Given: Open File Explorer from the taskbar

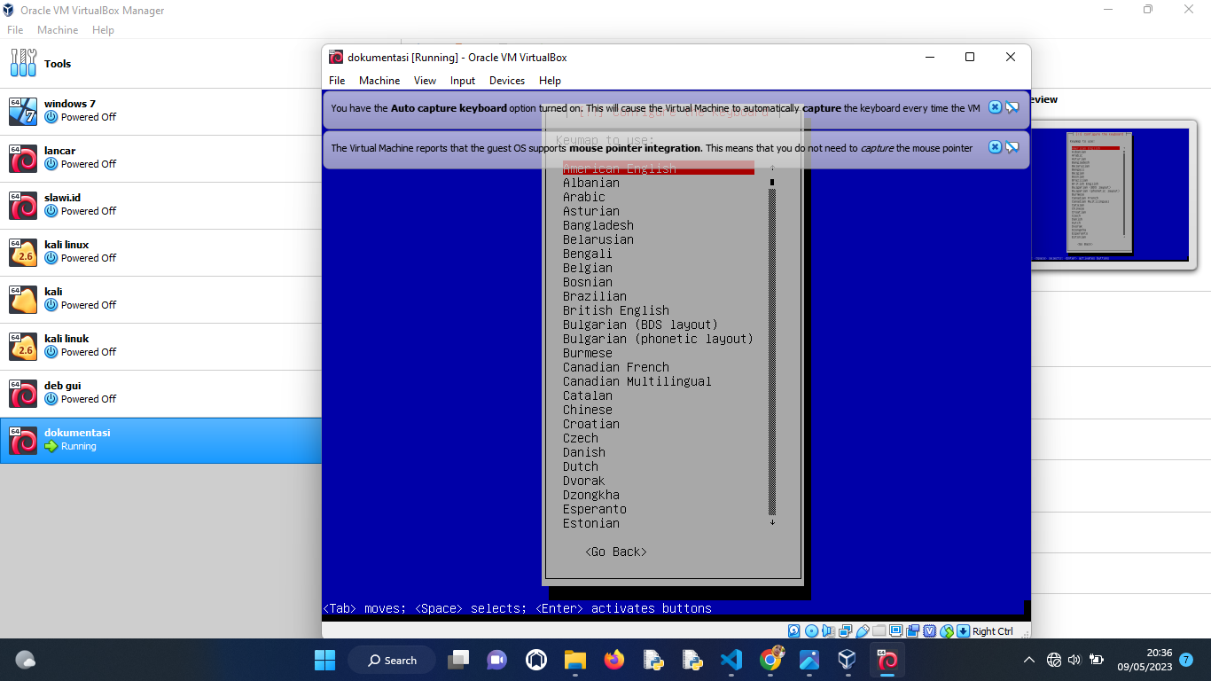Looking at the screenshot, I should click(x=574, y=660).
